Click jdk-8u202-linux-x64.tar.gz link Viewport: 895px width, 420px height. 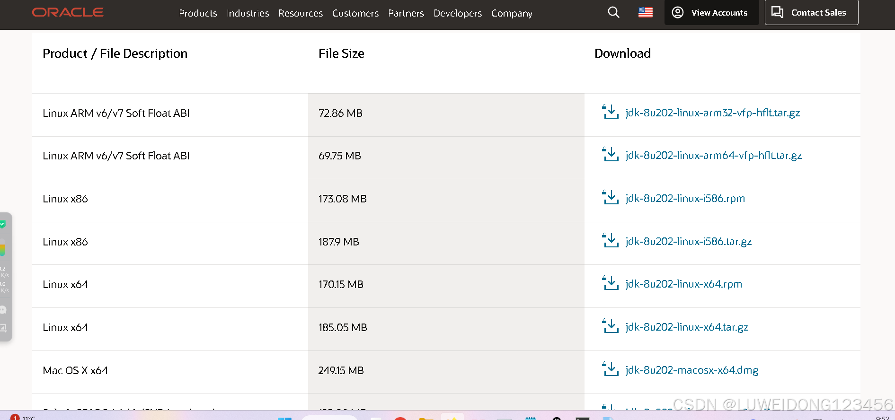click(687, 327)
